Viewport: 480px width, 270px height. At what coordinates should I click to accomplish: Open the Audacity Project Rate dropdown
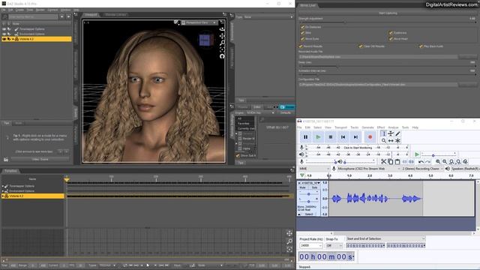point(311,245)
